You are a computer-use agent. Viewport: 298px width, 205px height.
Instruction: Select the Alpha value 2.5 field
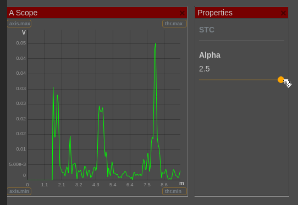click(205, 69)
